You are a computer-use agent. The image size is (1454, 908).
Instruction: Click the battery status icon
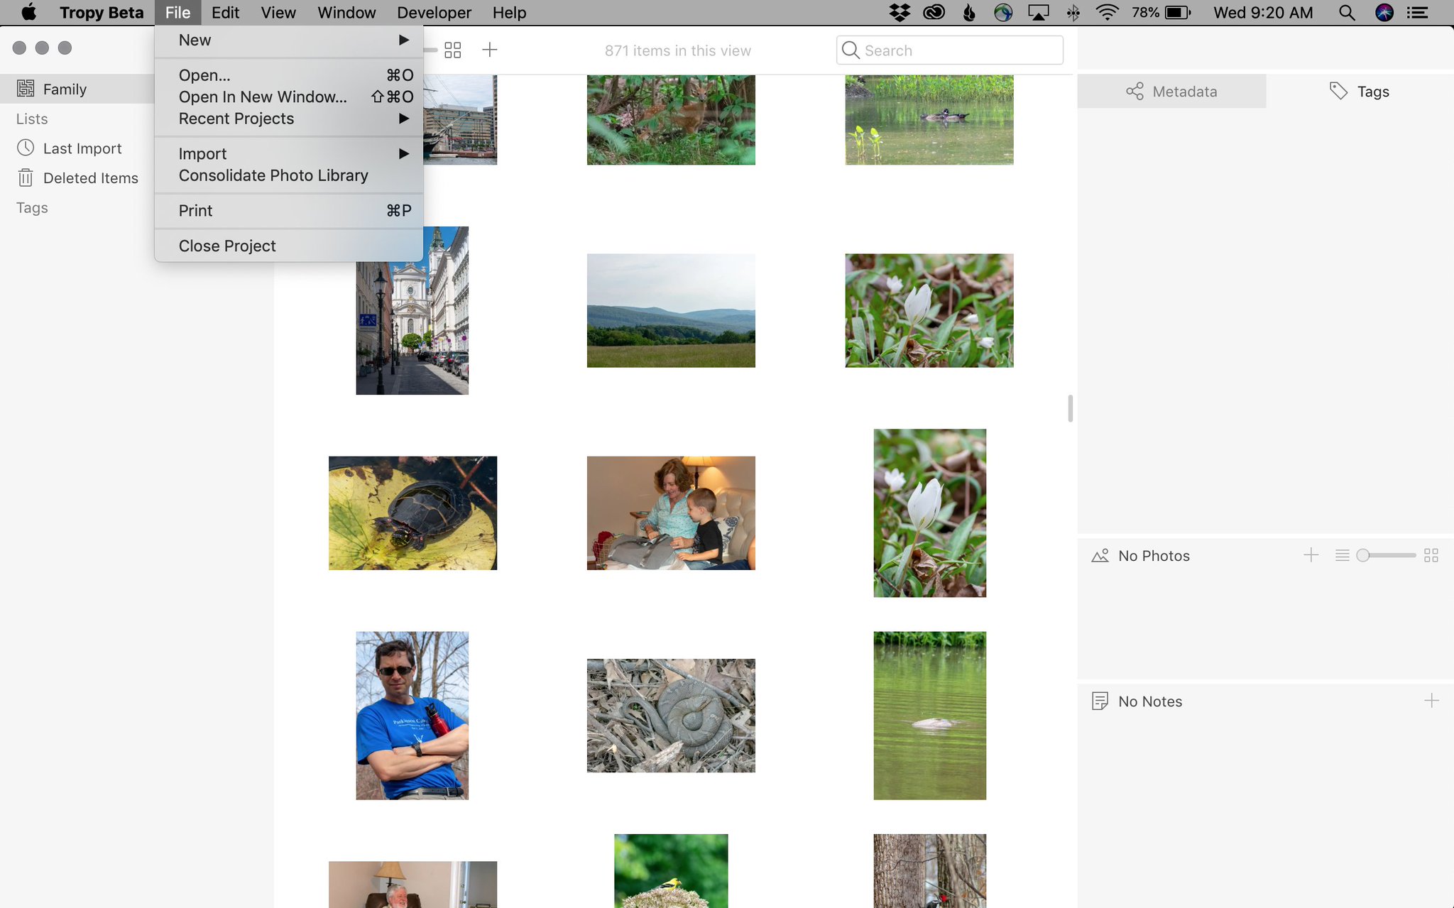click(x=1178, y=12)
